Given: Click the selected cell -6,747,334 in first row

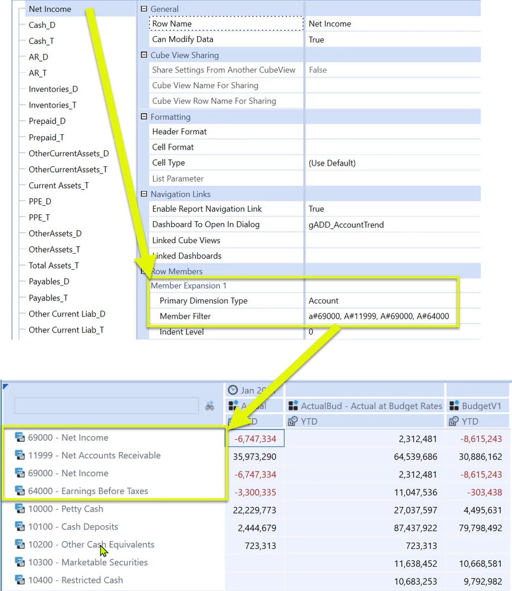Looking at the screenshot, I should tap(255, 439).
